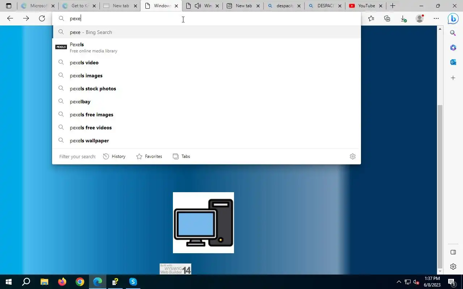Open Bing chat sidebar button

[453, 18]
